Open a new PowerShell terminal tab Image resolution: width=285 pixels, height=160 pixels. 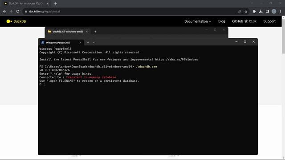88,43
